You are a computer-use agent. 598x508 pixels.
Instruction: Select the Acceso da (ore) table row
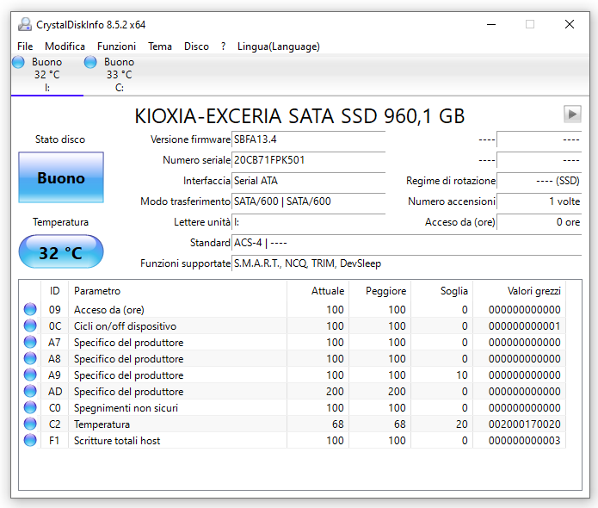[x=293, y=309]
